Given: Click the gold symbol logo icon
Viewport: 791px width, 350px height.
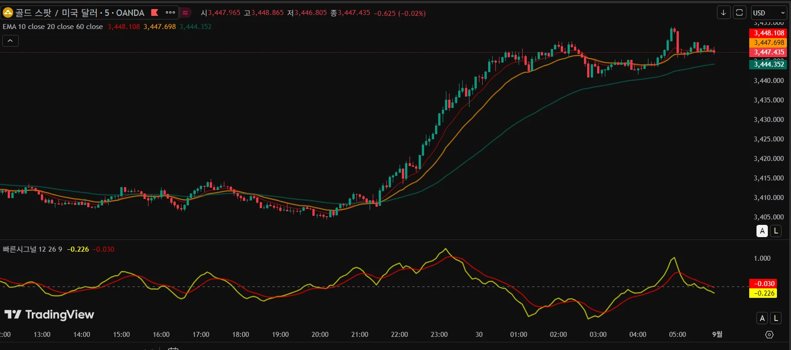Looking at the screenshot, I should (x=8, y=13).
